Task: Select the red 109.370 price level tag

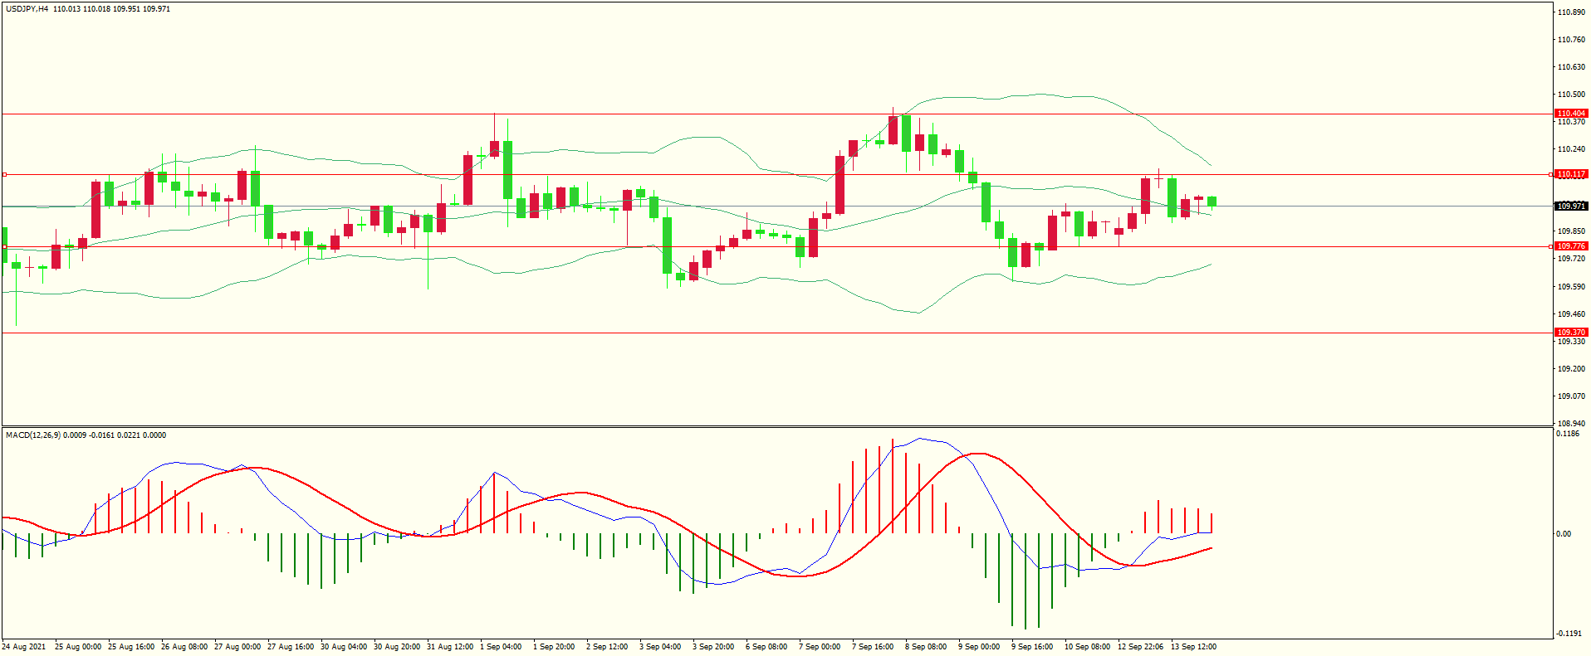Action: (x=1571, y=333)
